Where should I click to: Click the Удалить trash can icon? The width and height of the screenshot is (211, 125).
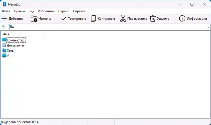[153, 19]
